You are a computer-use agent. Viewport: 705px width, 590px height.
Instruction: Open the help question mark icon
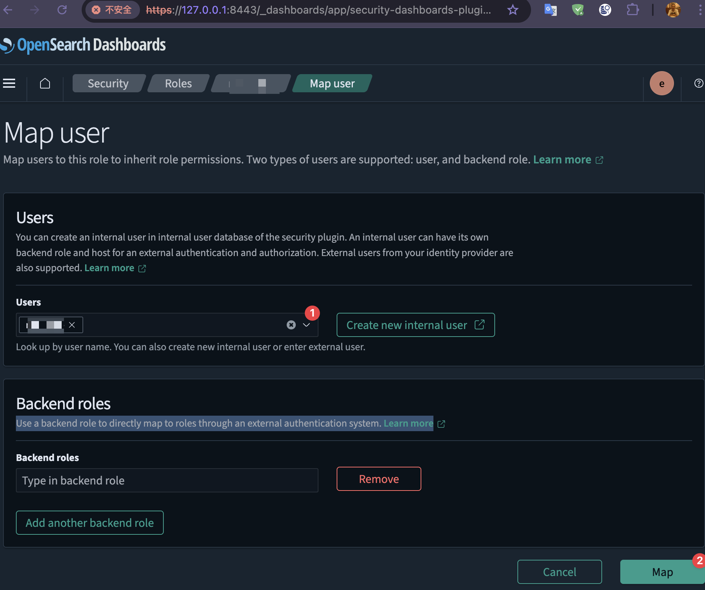point(699,83)
